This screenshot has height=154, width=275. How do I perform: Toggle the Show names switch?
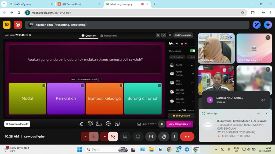coord(192,51)
